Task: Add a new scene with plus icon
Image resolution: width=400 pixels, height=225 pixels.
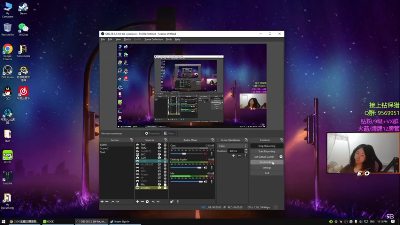Action: tap(102, 202)
